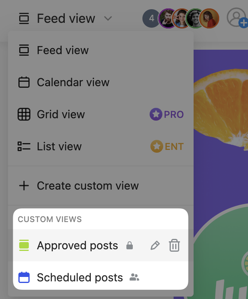The image size is (248, 299).
Task: Select List view option
Action: 59,147
